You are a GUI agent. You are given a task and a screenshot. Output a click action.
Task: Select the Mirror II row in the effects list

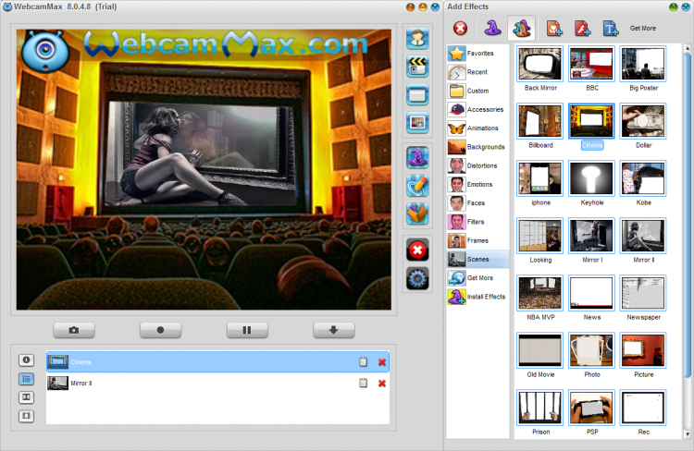coord(217,383)
